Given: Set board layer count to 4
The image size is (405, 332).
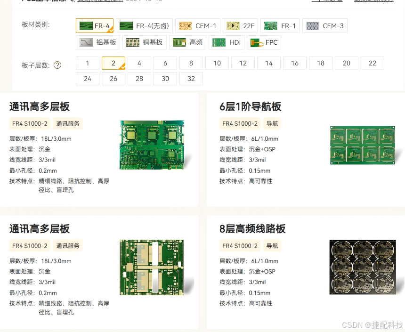Looking at the screenshot, I should [x=139, y=63].
